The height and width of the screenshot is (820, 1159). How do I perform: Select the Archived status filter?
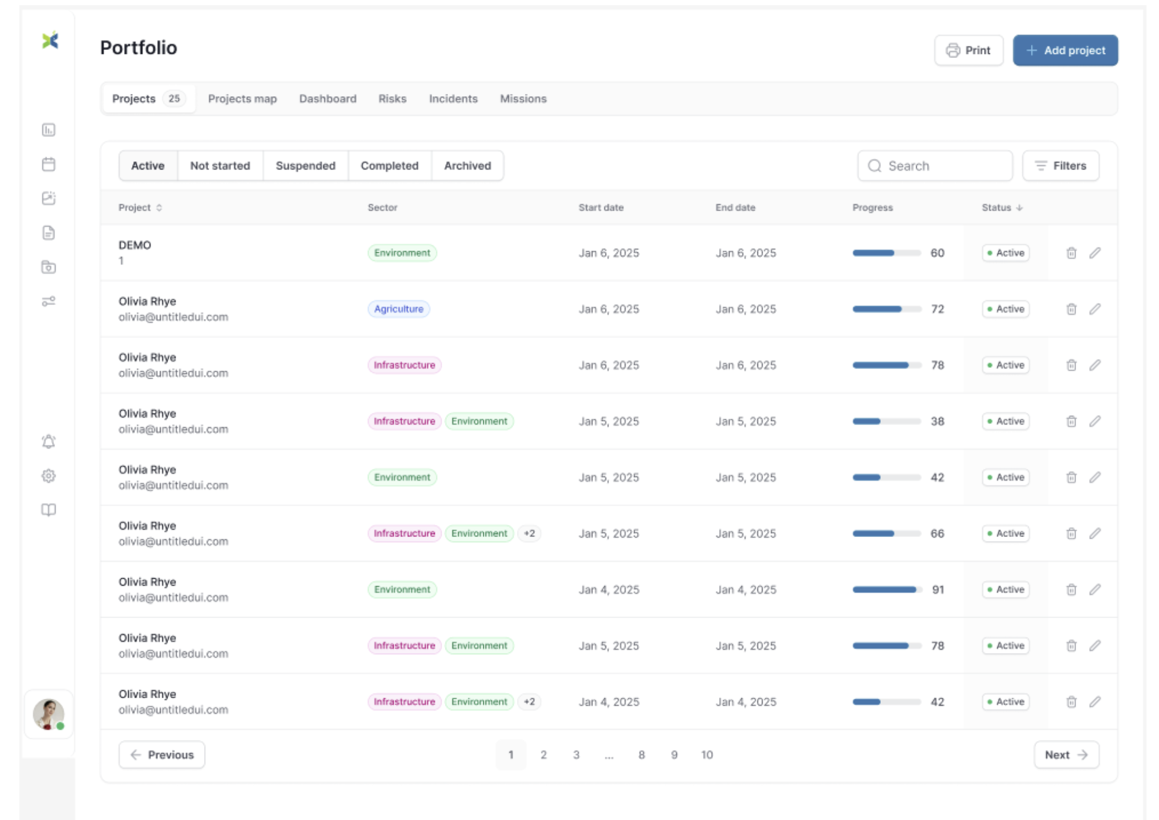467,166
